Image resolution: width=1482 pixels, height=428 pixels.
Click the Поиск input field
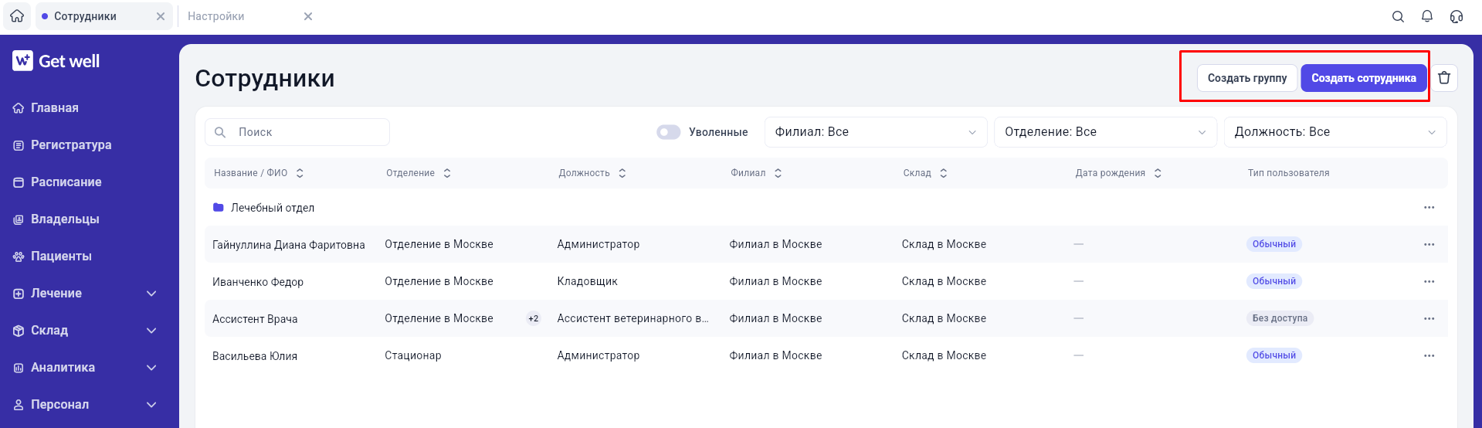click(297, 132)
